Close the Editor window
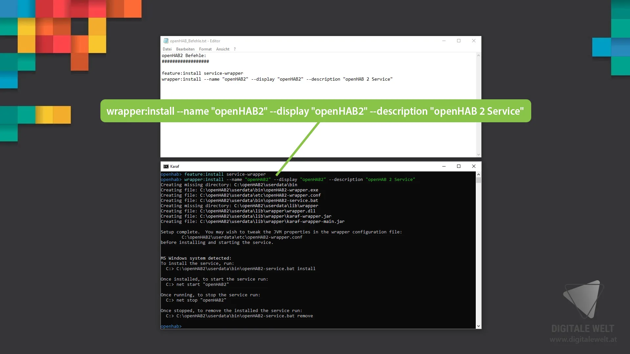The width and height of the screenshot is (630, 354). [x=473, y=41]
